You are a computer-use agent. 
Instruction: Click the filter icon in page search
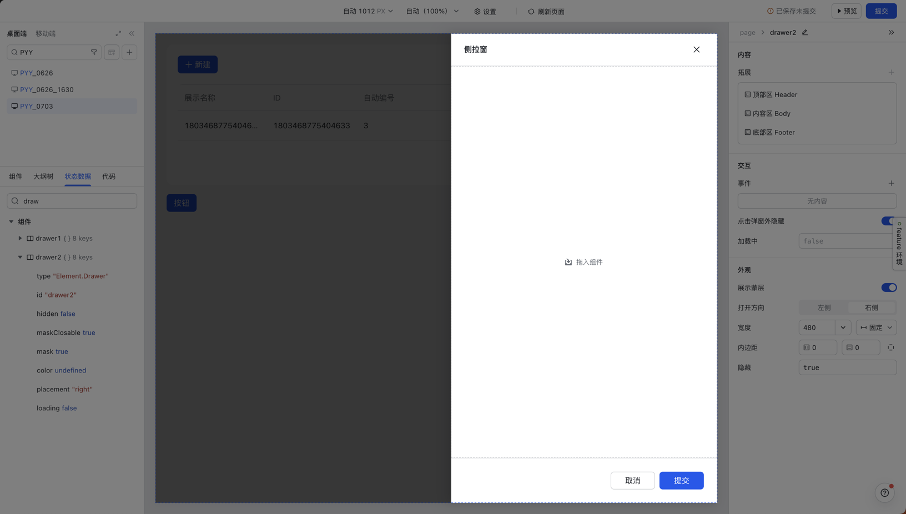94,52
